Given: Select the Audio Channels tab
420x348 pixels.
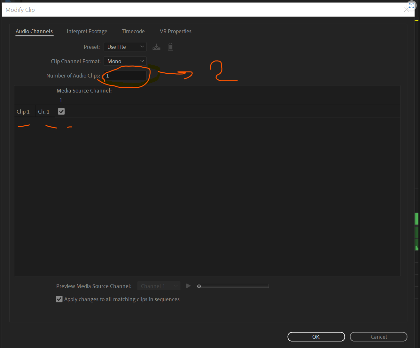Looking at the screenshot, I should point(34,31).
